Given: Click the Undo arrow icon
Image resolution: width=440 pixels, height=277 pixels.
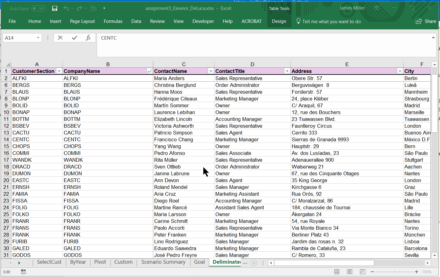Looking at the screenshot, I should point(66,8).
